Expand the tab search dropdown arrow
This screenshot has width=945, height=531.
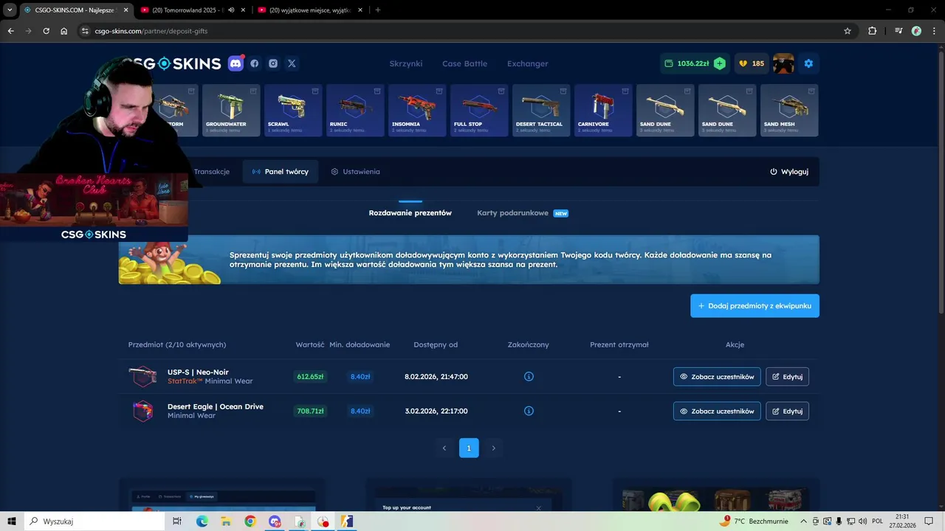[10, 10]
